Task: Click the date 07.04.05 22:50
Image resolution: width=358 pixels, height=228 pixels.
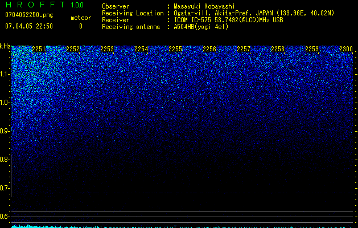Action: click(x=29, y=26)
